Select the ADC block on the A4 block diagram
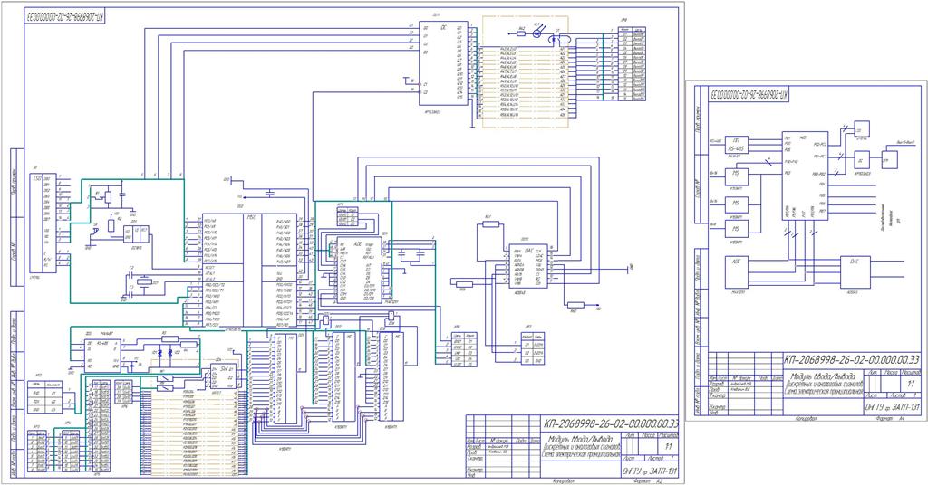The image size is (928, 485). (x=736, y=272)
